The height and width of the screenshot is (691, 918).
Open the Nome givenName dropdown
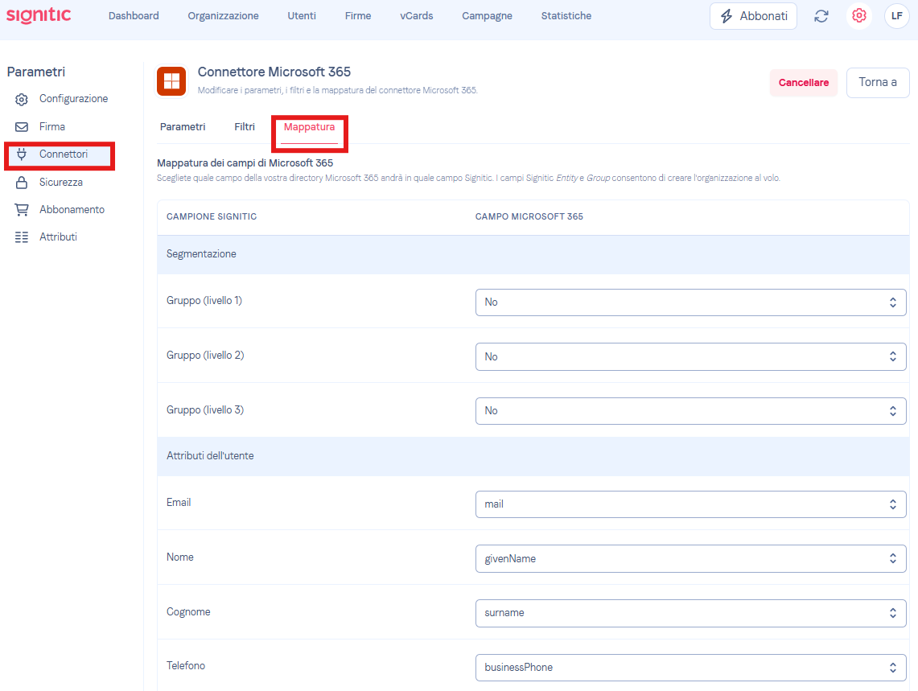click(x=691, y=558)
